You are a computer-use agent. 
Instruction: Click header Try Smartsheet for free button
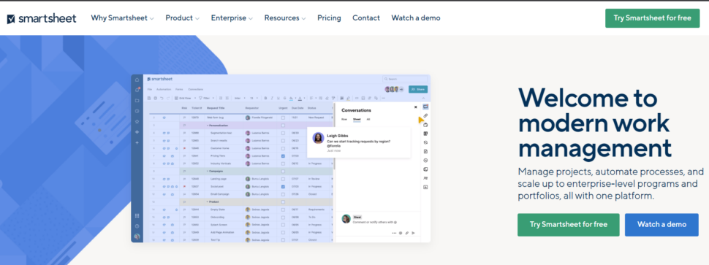(x=653, y=18)
